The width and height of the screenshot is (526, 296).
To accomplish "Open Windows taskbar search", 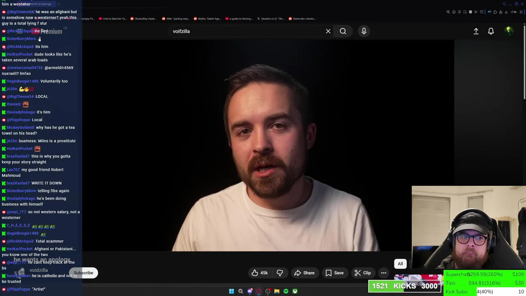I will click(x=240, y=291).
